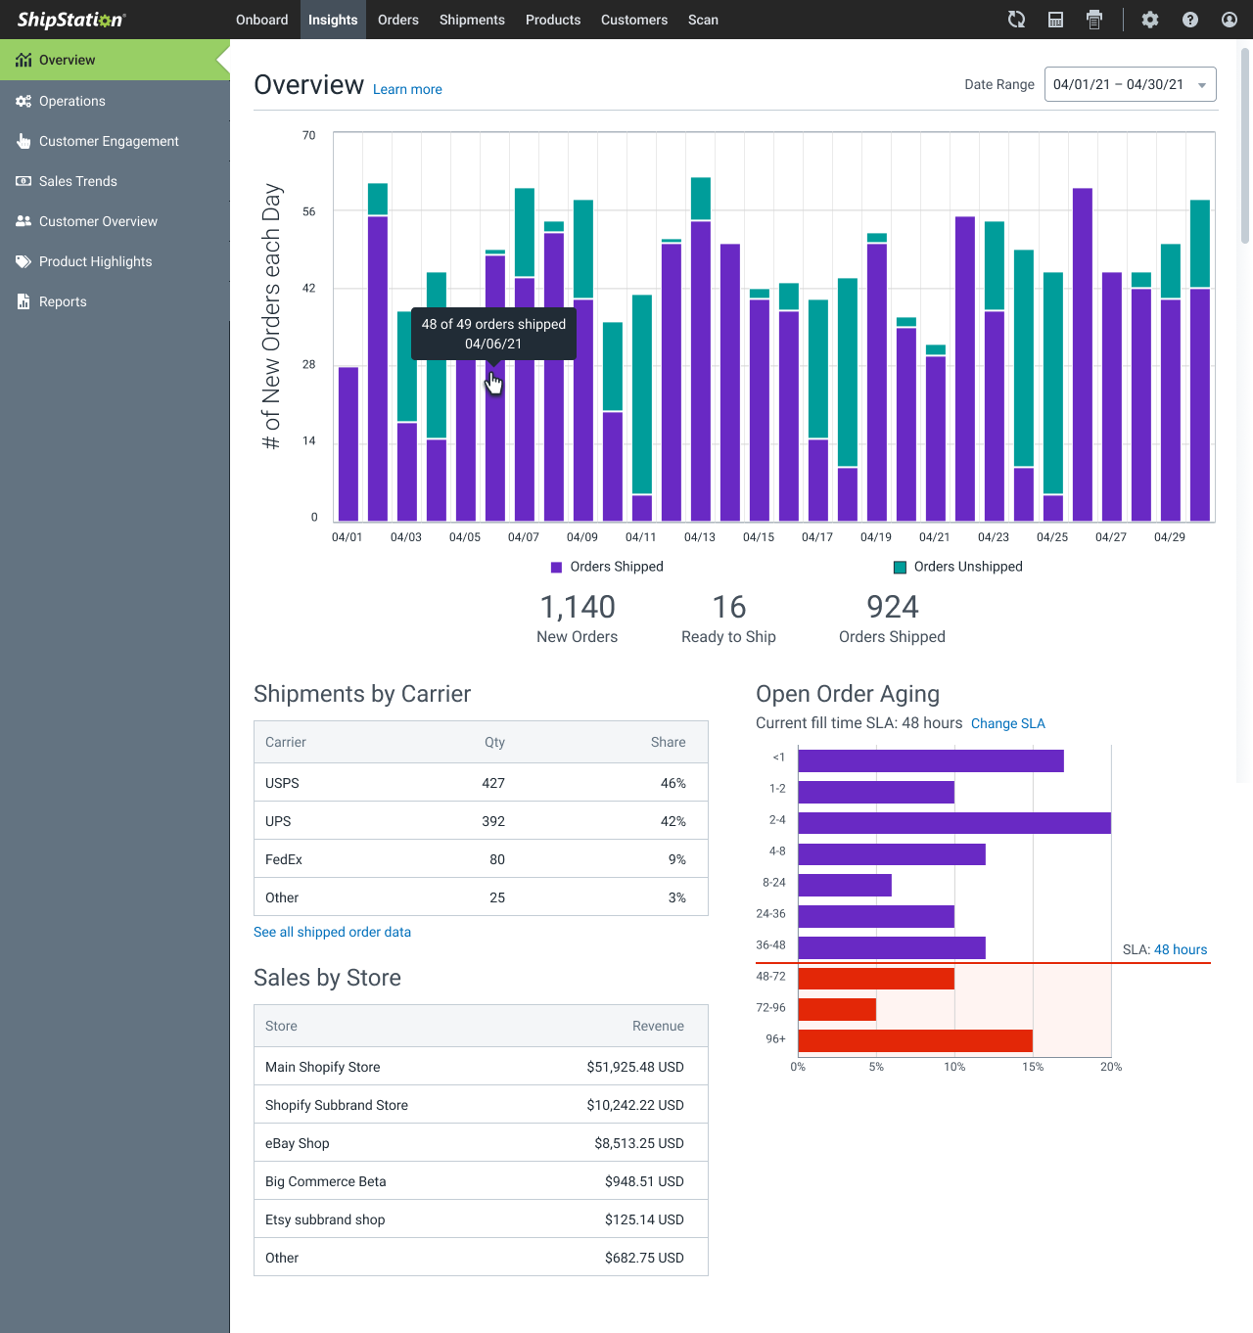Click the Reports section chevron in sidebar
Screen dimensions: 1253x1333
64,301
